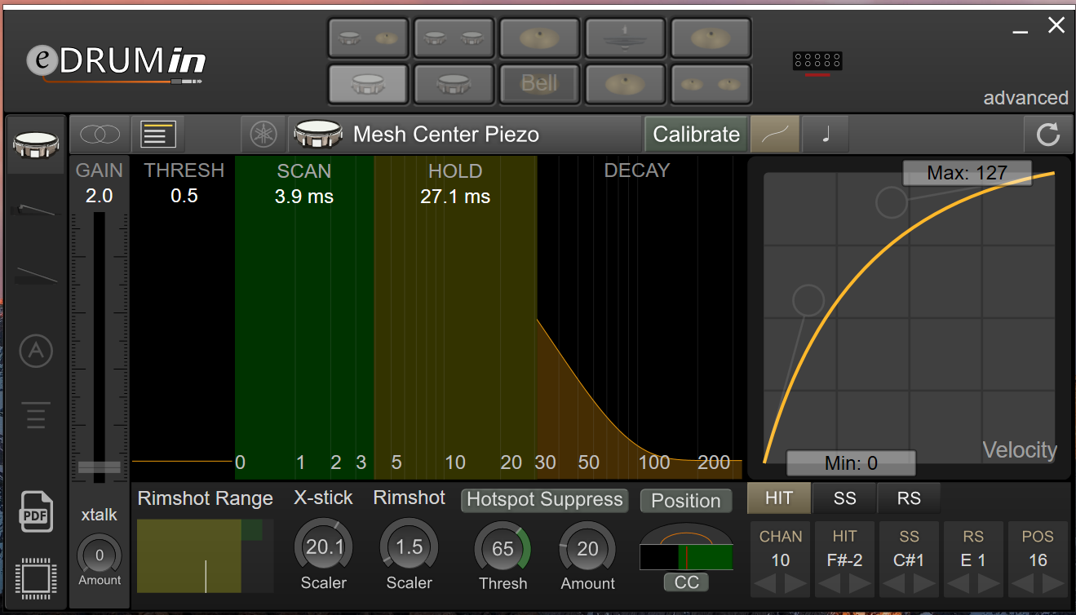
Task: Click the DECAY label
Action: [x=637, y=170]
